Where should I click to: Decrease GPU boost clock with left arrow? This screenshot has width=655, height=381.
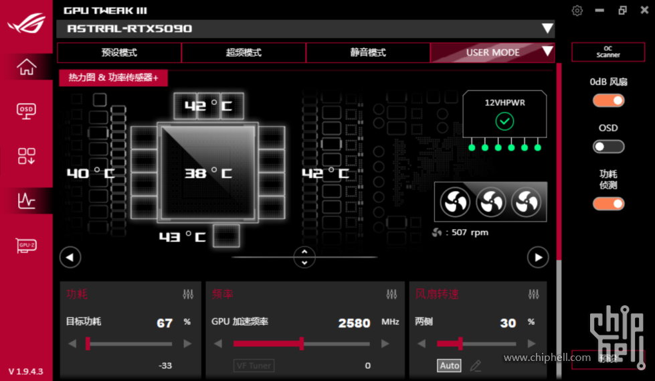point(218,344)
